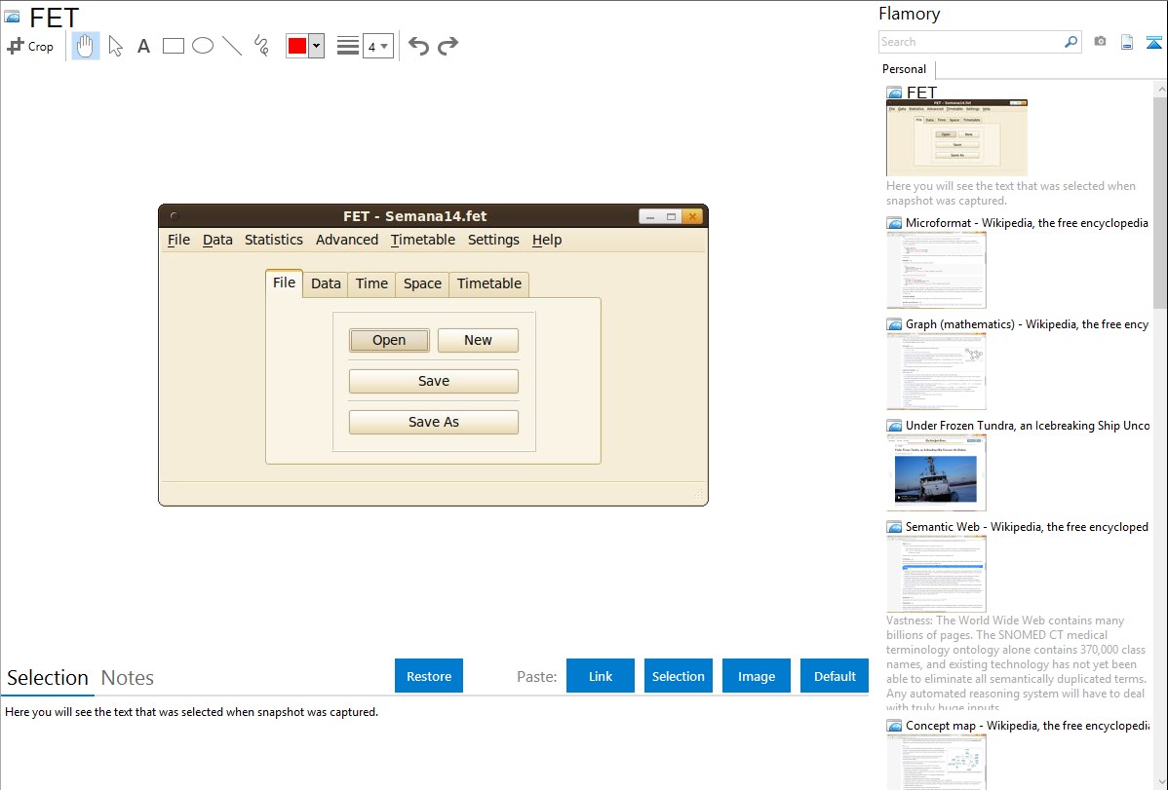Viewport: 1168px width, 790px height.
Task: Open the color picker dropdown arrow
Action: tap(316, 46)
